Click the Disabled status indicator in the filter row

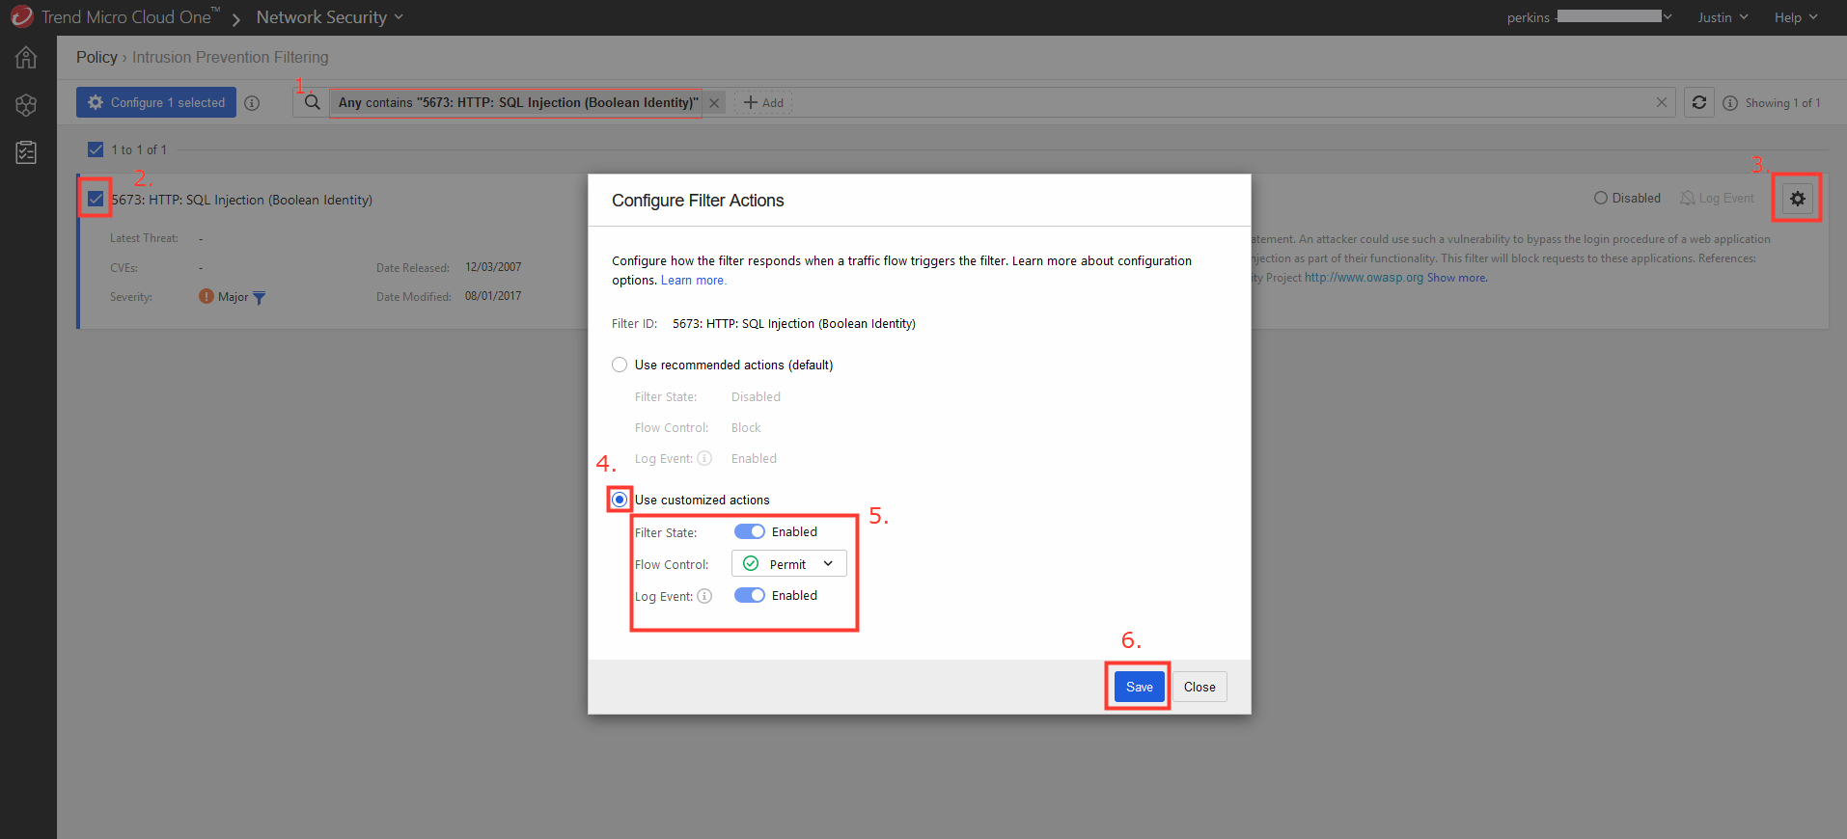[1627, 198]
